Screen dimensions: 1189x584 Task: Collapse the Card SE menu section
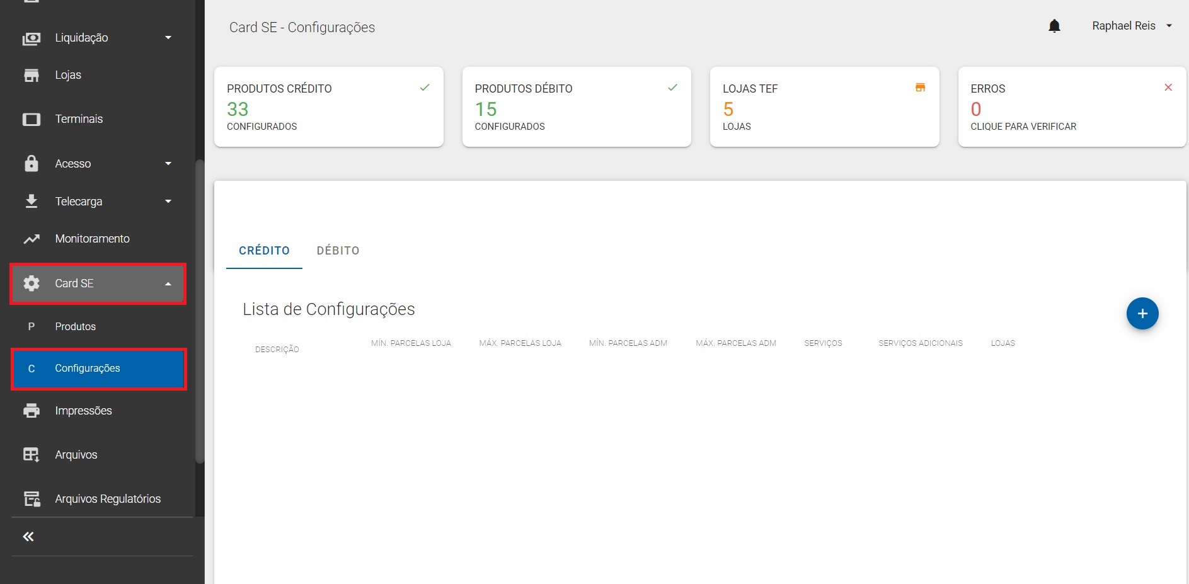168,284
